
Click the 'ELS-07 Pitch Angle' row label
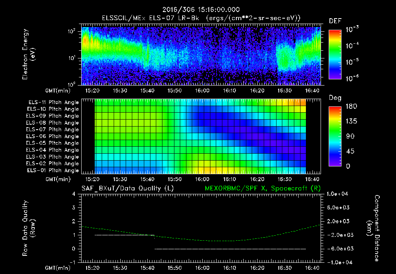[x=53, y=129]
